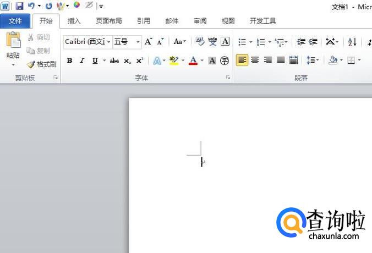
Task: Open the 视图 tab
Action: pyautogui.click(x=228, y=21)
